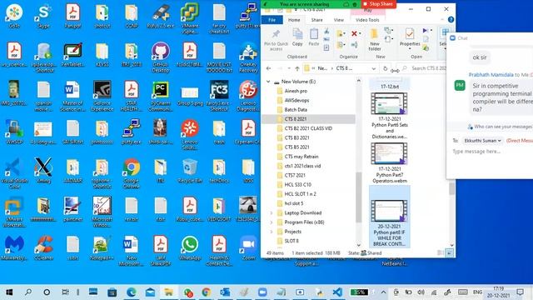This screenshot has width=533, height=300.
Task: Select the AWSdevops folder in tree
Action: click(x=296, y=100)
